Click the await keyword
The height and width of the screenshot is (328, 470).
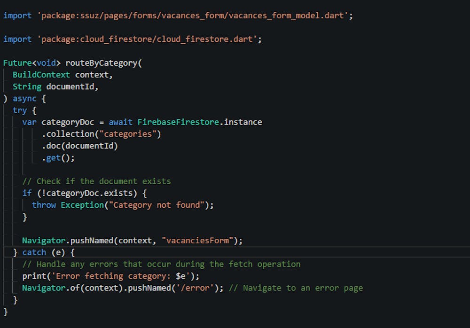(x=120, y=122)
